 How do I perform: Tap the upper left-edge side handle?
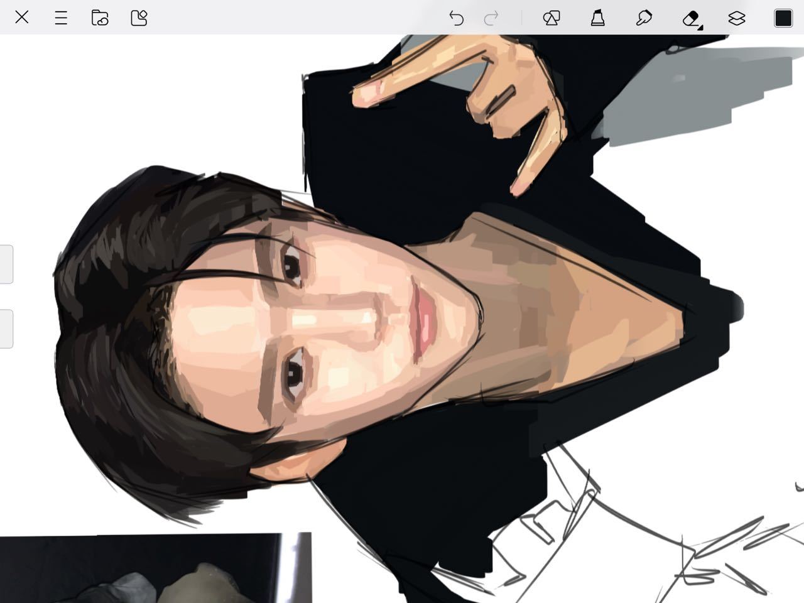(6, 264)
